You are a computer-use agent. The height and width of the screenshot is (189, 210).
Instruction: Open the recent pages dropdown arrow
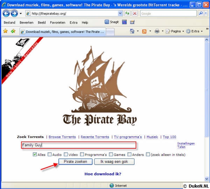click(x=21, y=14)
